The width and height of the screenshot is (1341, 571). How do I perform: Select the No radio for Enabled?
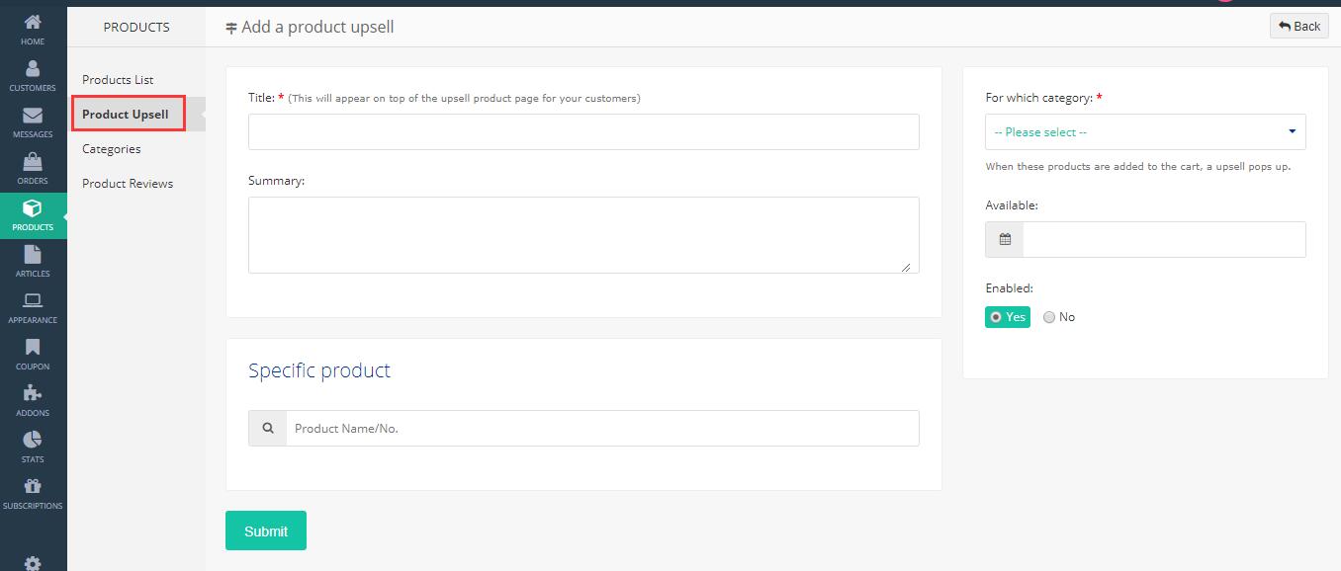pos(1049,317)
